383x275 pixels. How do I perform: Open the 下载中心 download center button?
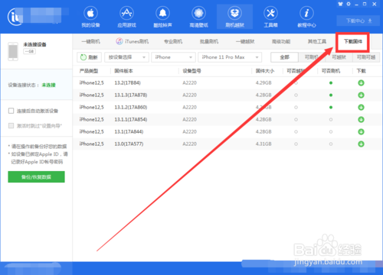pos(358,21)
